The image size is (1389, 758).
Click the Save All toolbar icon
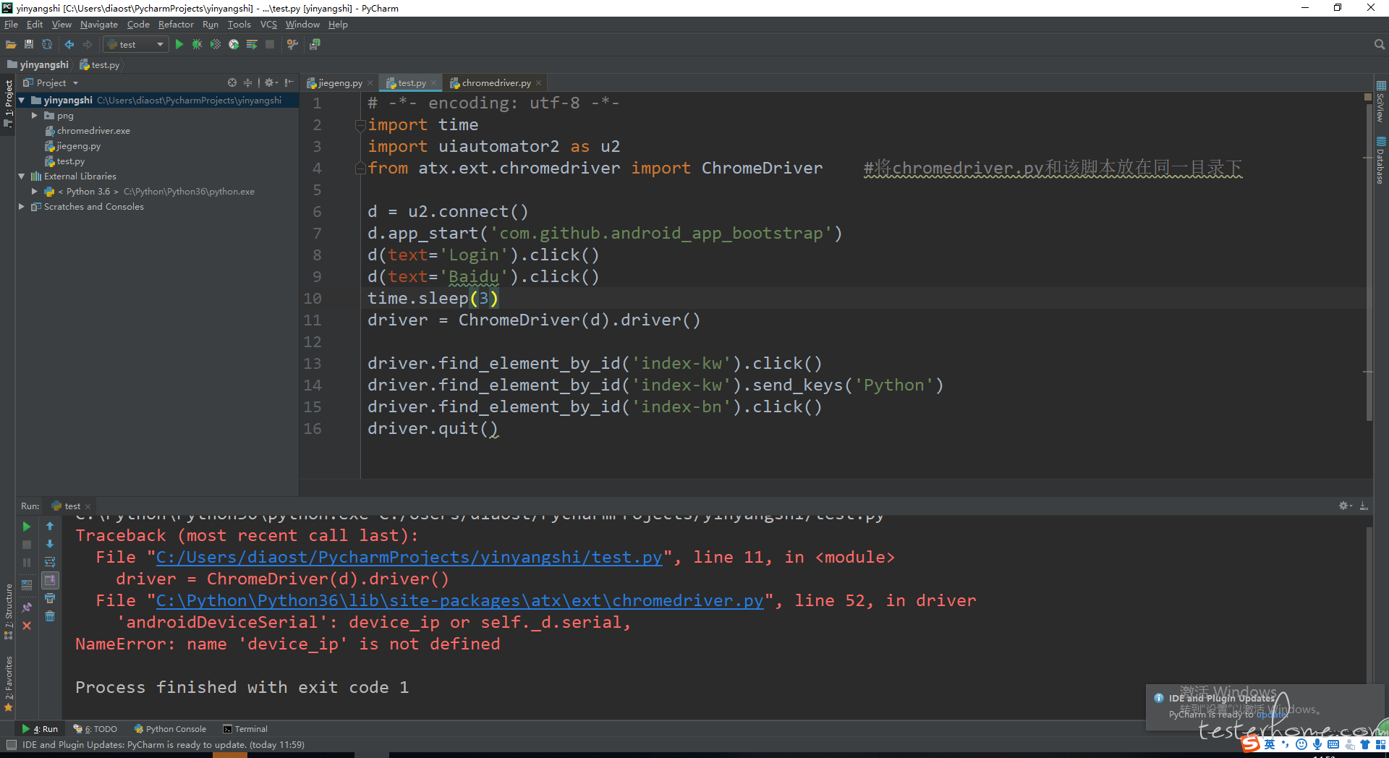[29, 45]
